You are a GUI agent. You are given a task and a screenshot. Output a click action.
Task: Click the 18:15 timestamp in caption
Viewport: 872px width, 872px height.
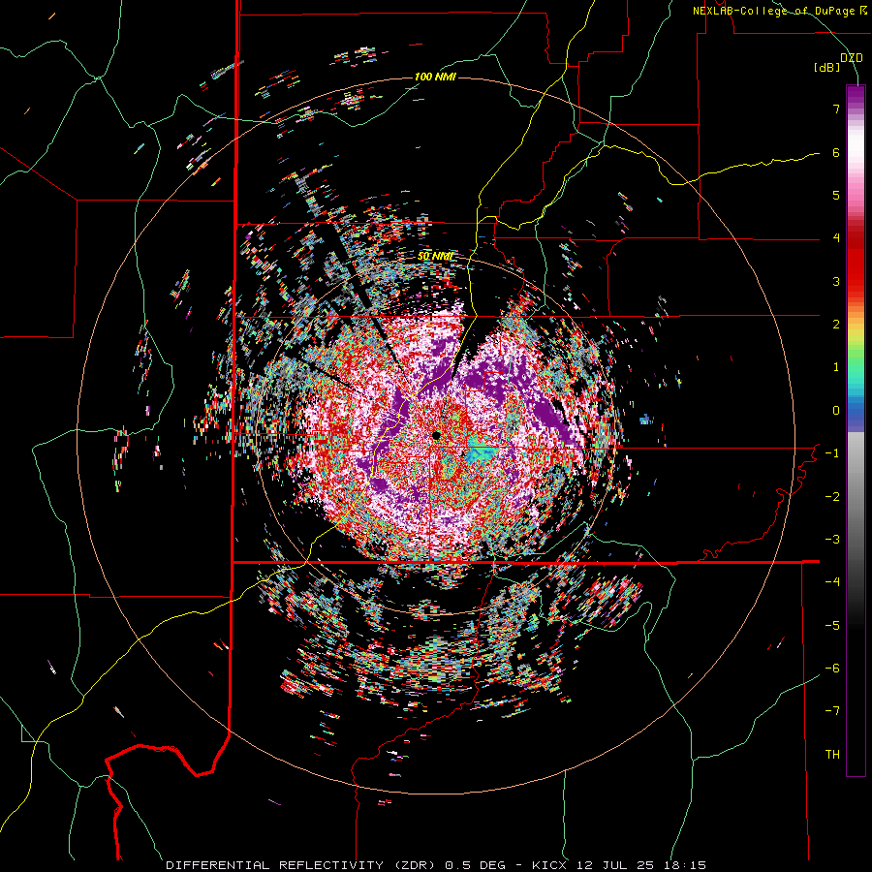point(687,865)
